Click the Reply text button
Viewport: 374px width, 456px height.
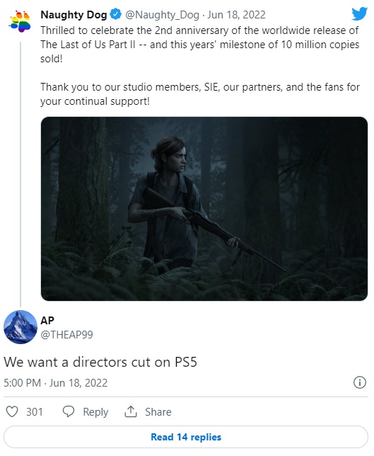click(95, 412)
